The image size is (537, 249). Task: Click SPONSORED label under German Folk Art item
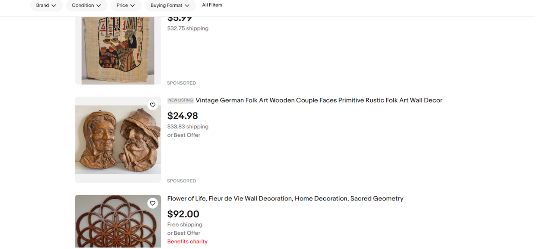[181, 181]
